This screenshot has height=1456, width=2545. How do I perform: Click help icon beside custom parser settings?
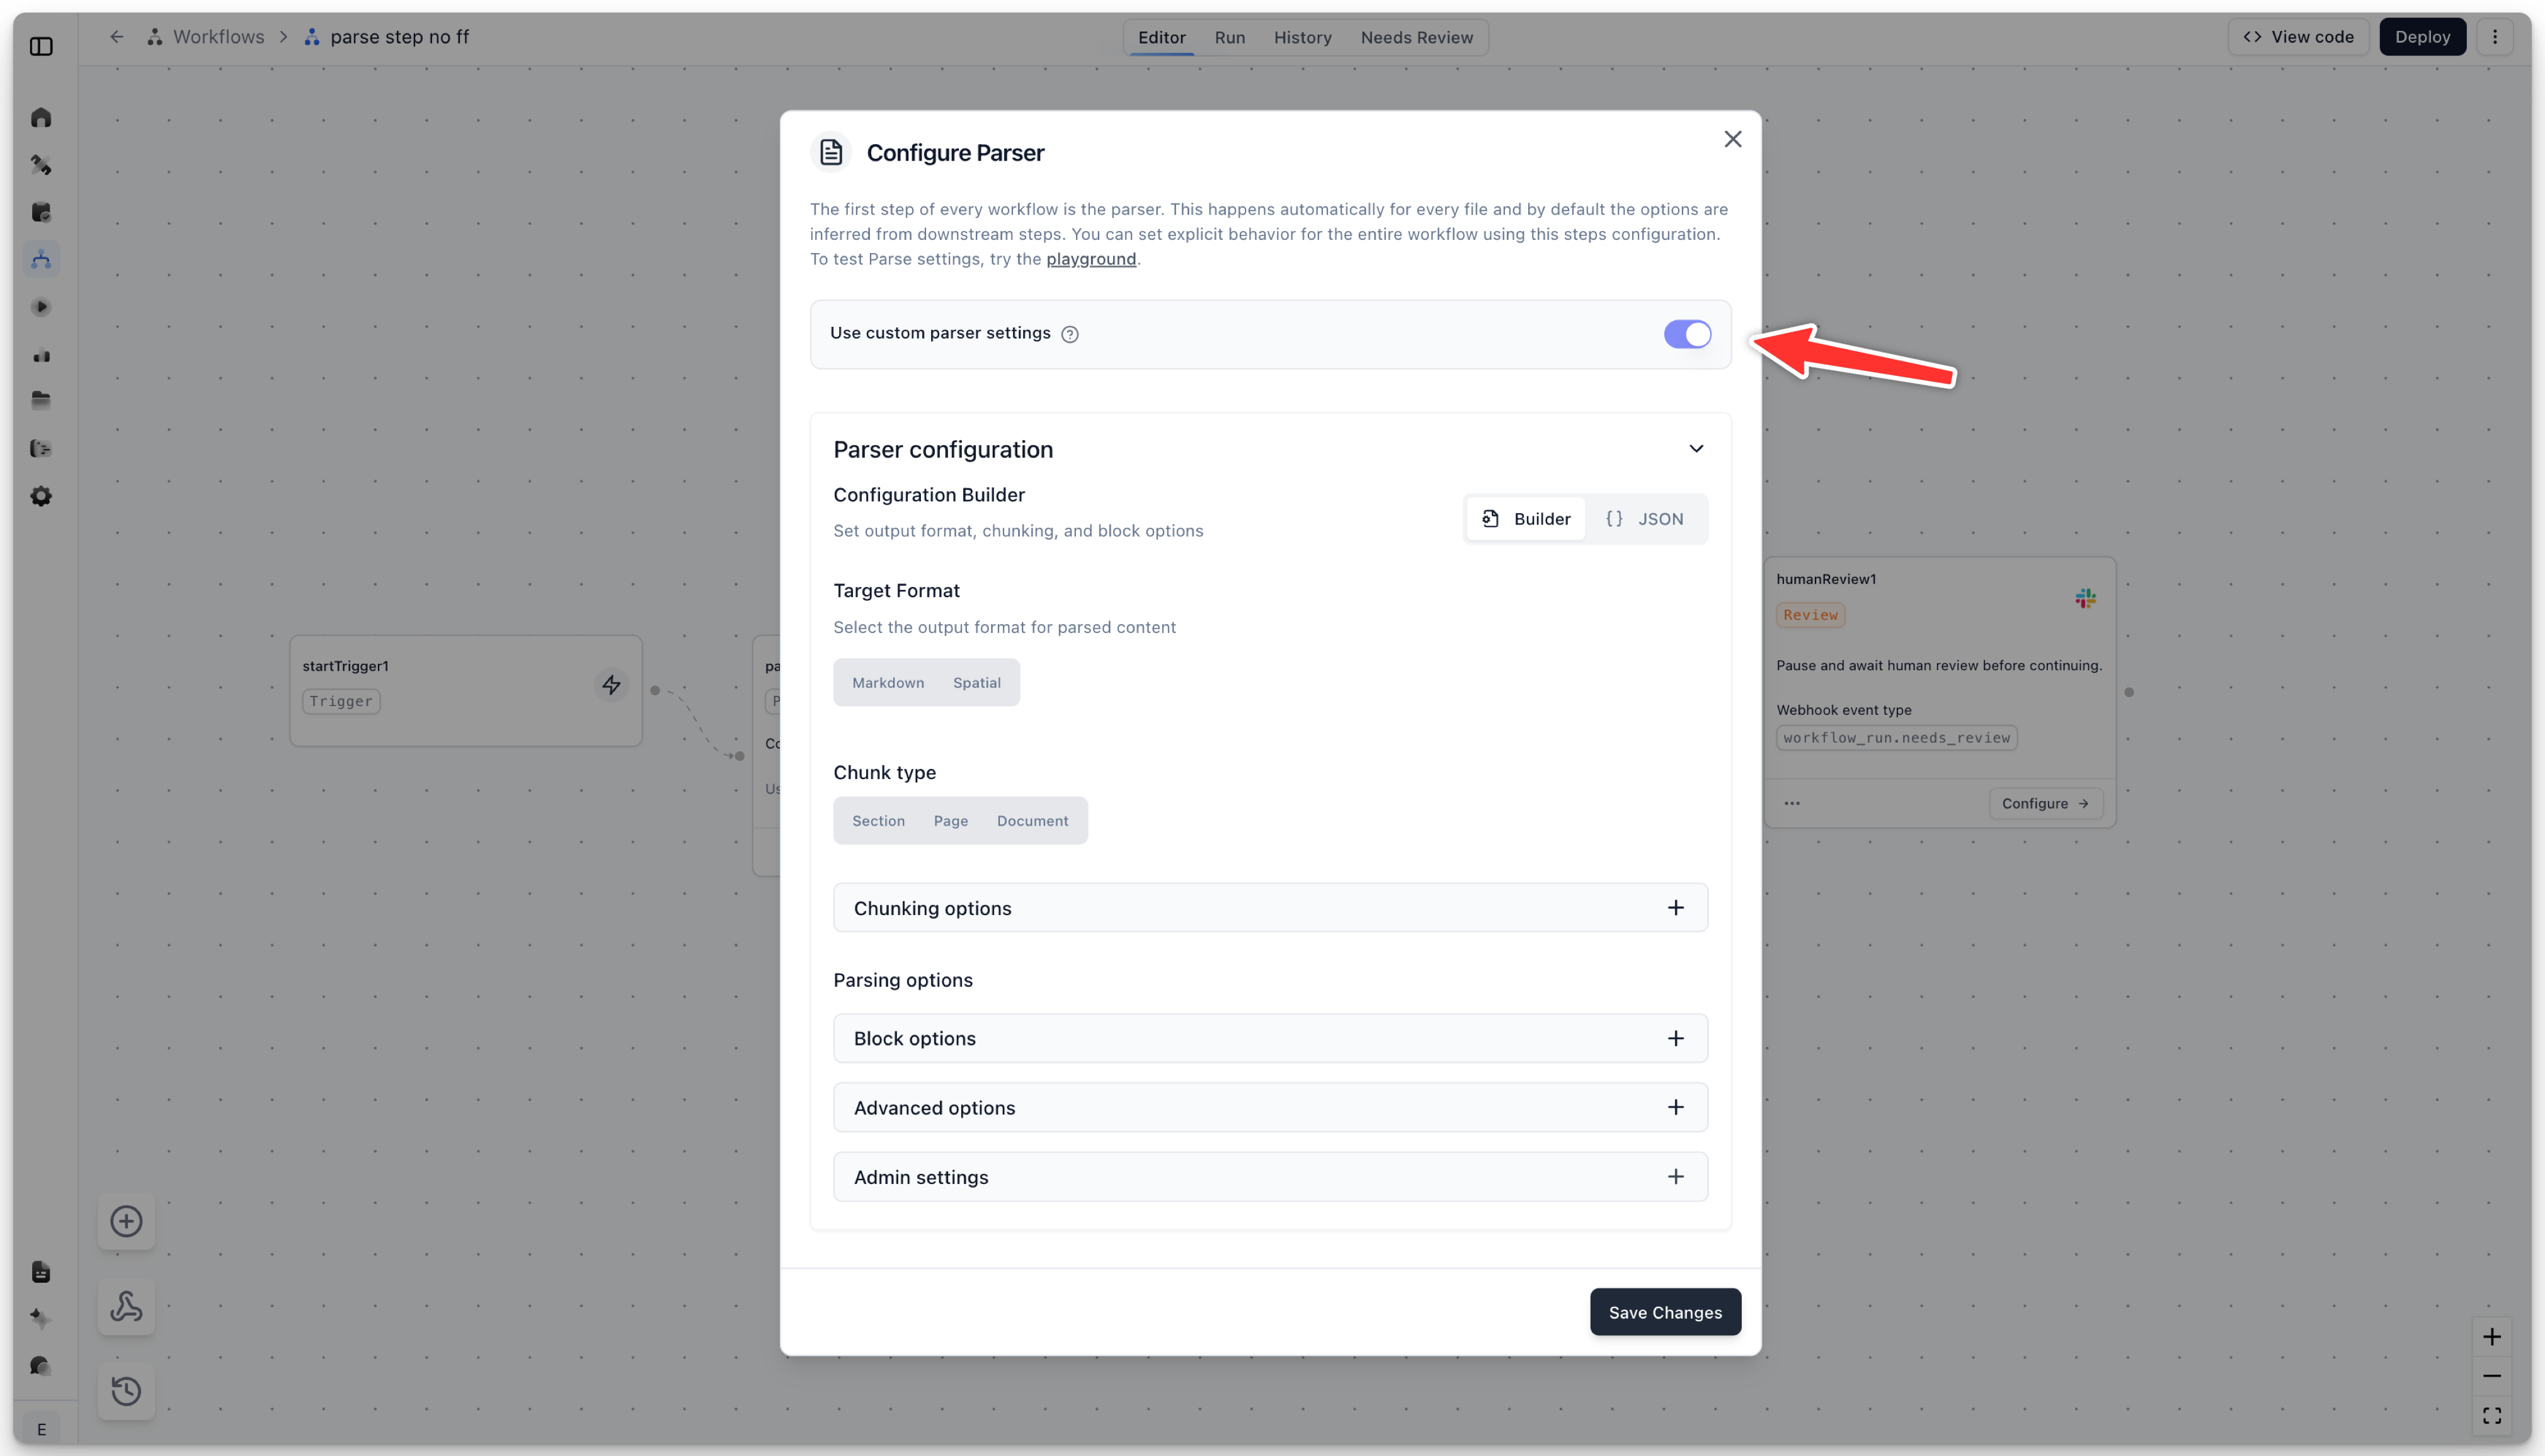point(1070,334)
